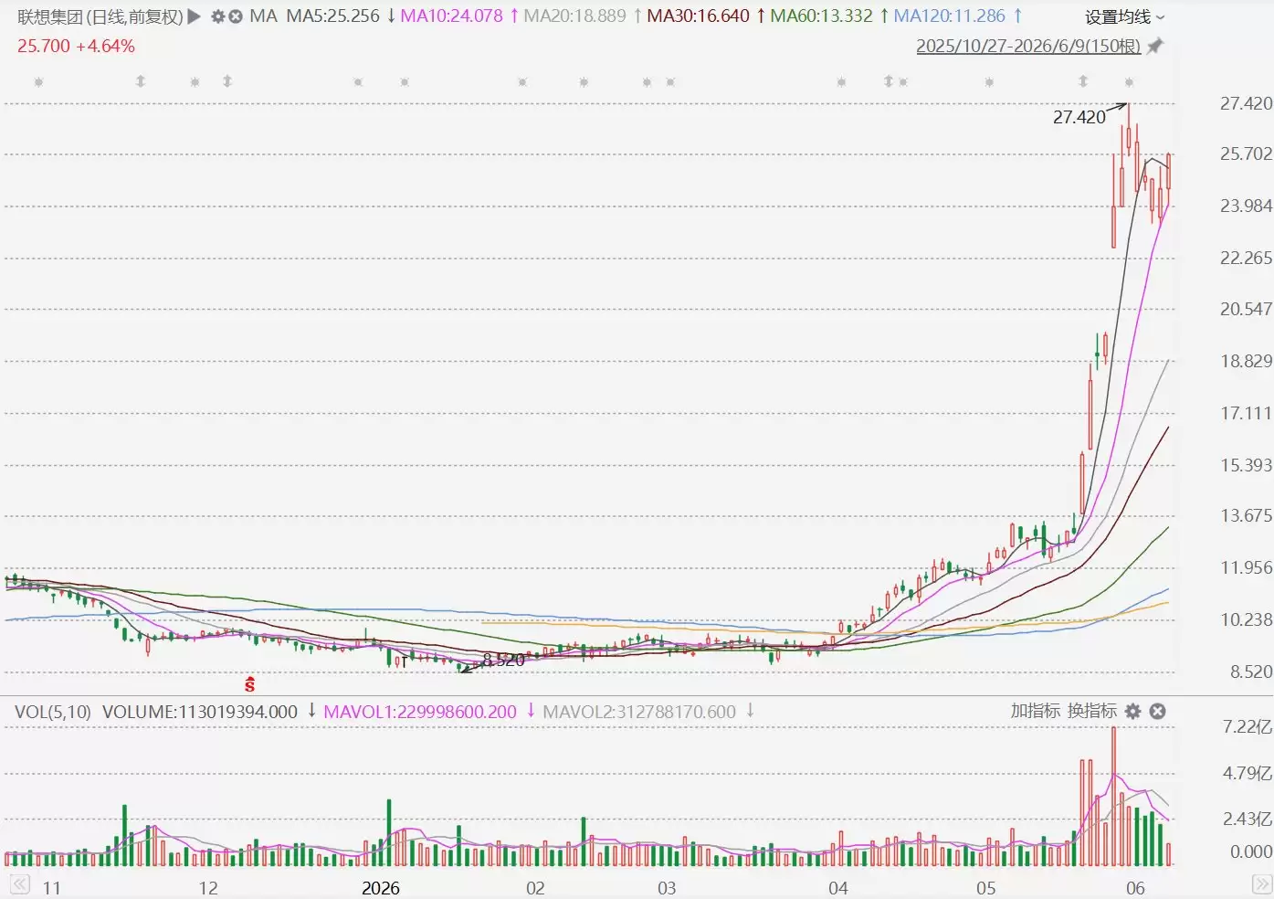1274x899 pixels.
Task: Click the 0.000 volume axis label
Action: [1250, 851]
